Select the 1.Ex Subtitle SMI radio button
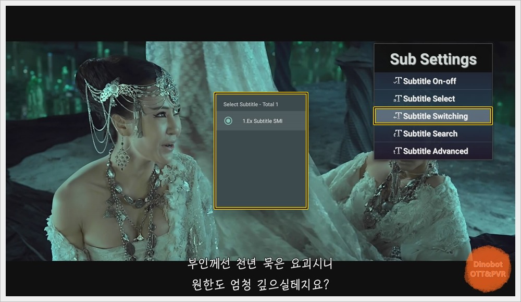521x302 pixels. [x=228, y=120]
